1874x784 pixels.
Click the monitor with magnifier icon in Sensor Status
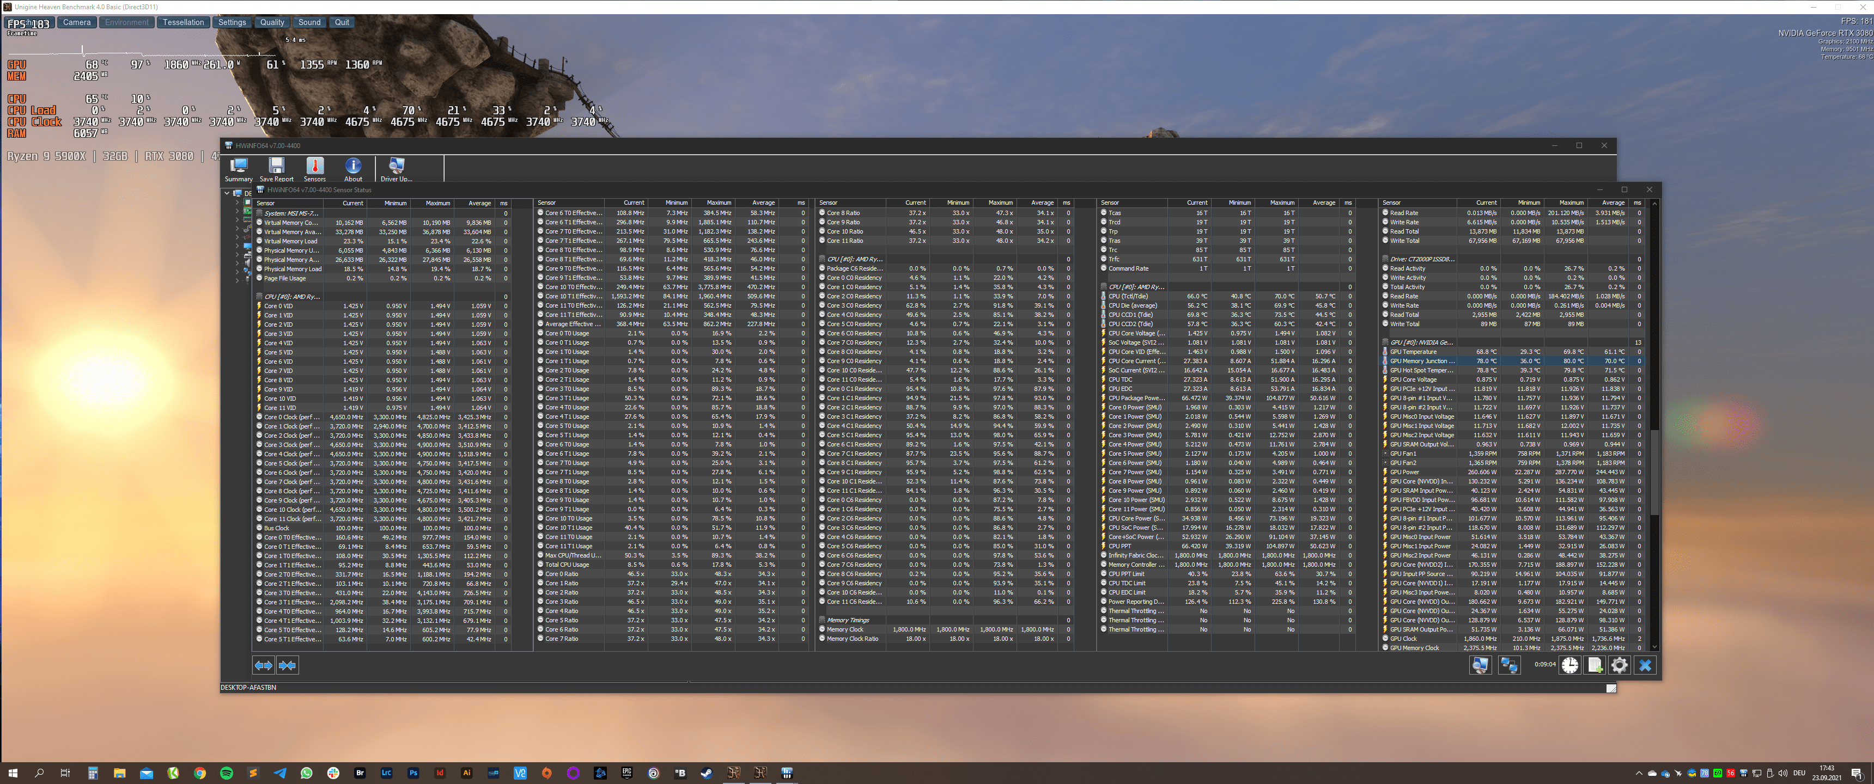tap(1480, 665)
